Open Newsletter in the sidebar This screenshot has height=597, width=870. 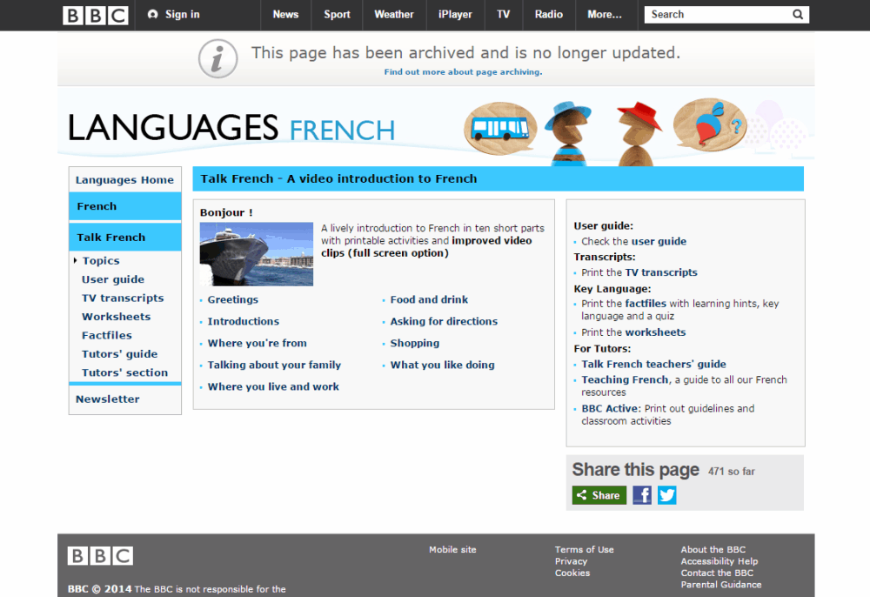(108, 399)
